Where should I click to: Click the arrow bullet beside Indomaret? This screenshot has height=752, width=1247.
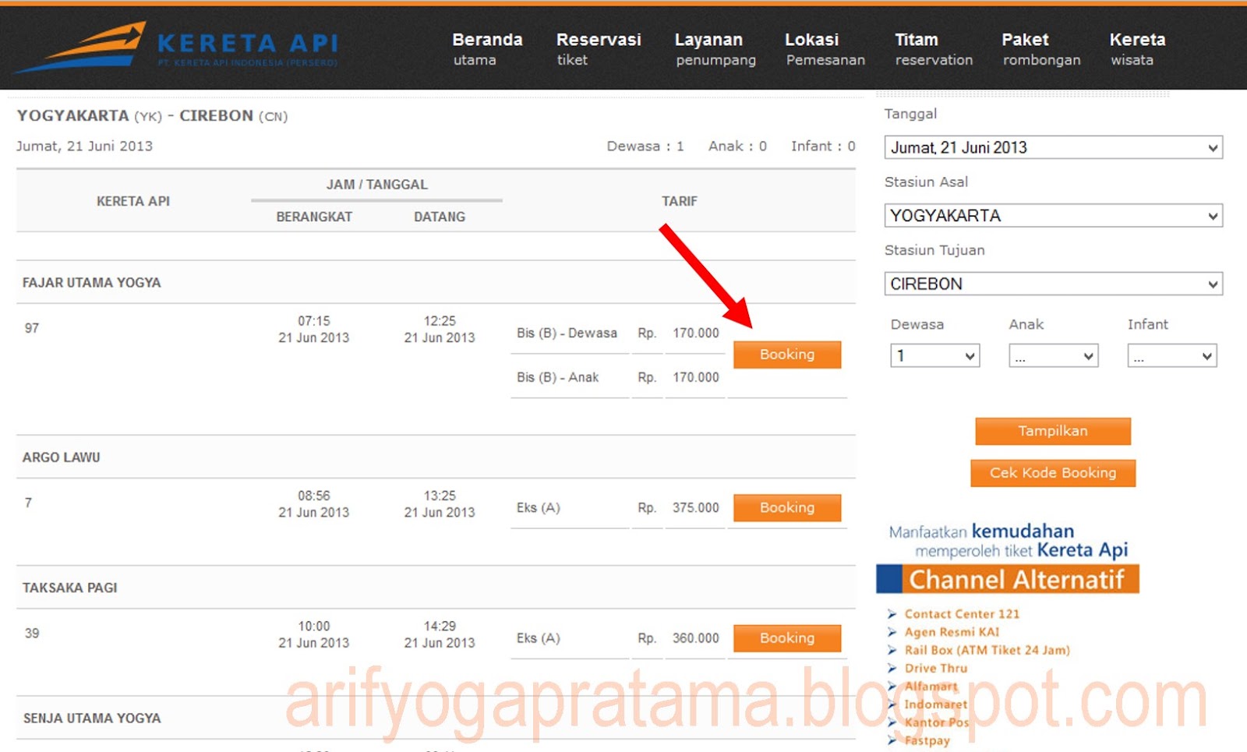click(x=892, y=704)
